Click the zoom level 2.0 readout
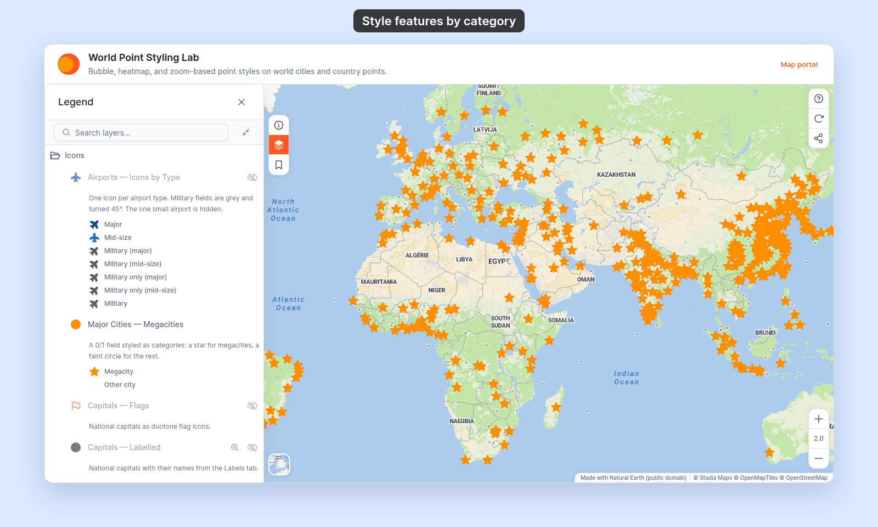Viewport: 878px width, 527px height. 819,439
